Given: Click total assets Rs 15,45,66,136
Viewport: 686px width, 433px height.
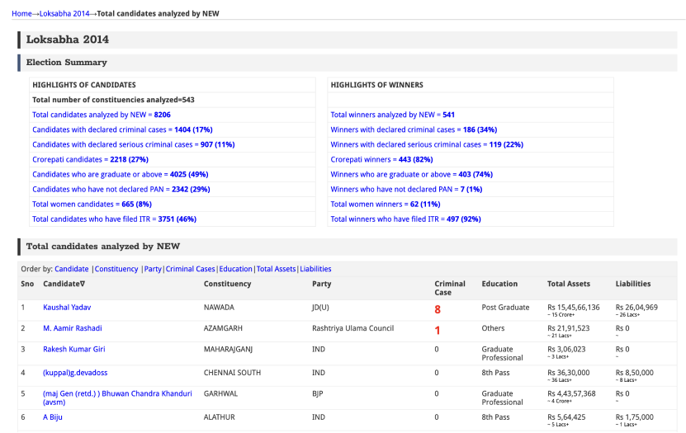Looking at the screenshot, I should click(x=574, y=307).
